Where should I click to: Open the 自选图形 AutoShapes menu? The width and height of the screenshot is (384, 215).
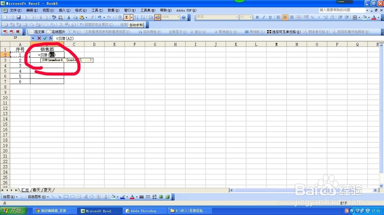pos(38,197)
